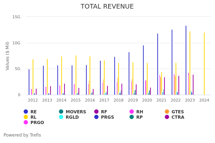Select the yellow bar for 2024
Screen dimensions: 215x143
point(204,64)
